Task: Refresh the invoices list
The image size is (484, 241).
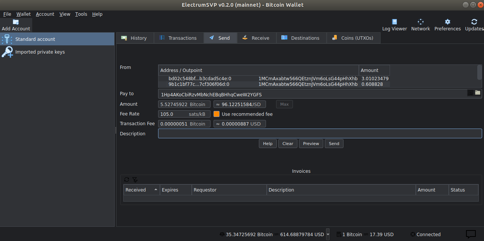Action: 127,180
